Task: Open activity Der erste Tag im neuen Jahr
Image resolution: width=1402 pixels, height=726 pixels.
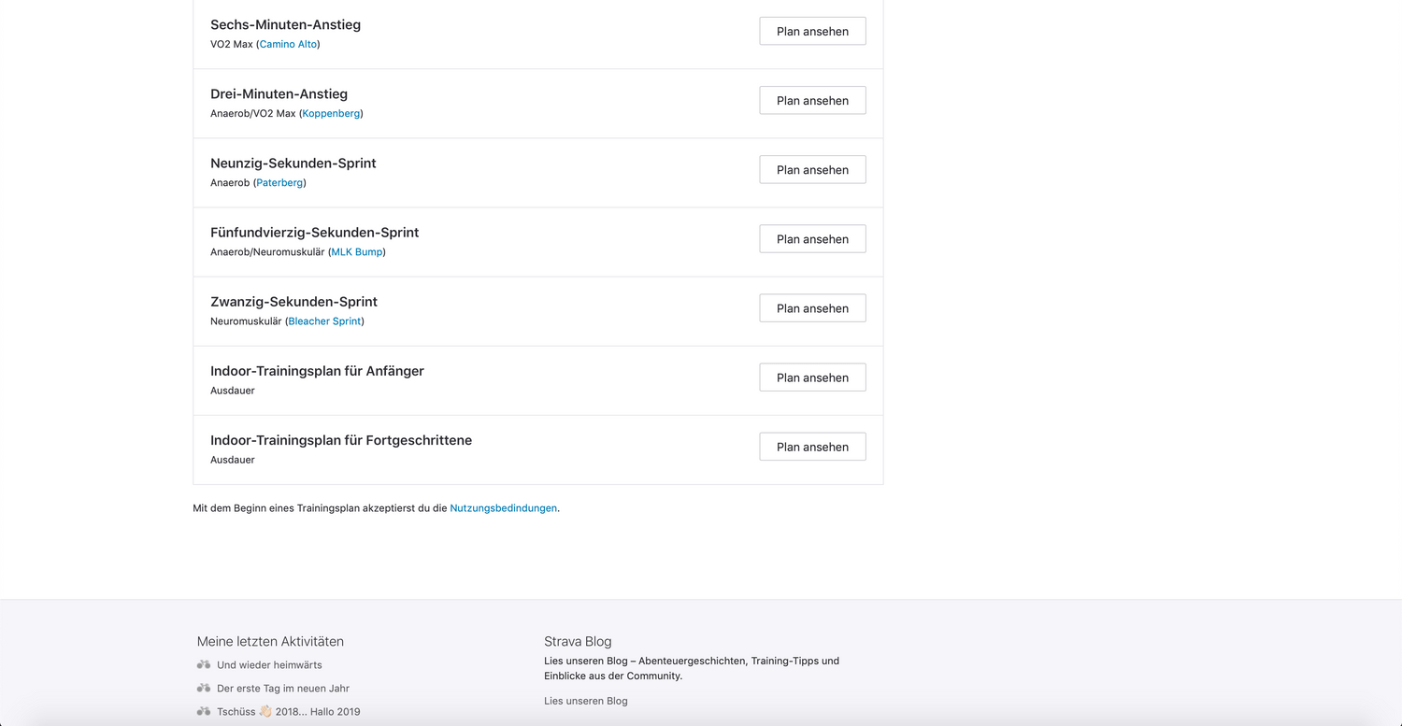Action: click(283, 689)
